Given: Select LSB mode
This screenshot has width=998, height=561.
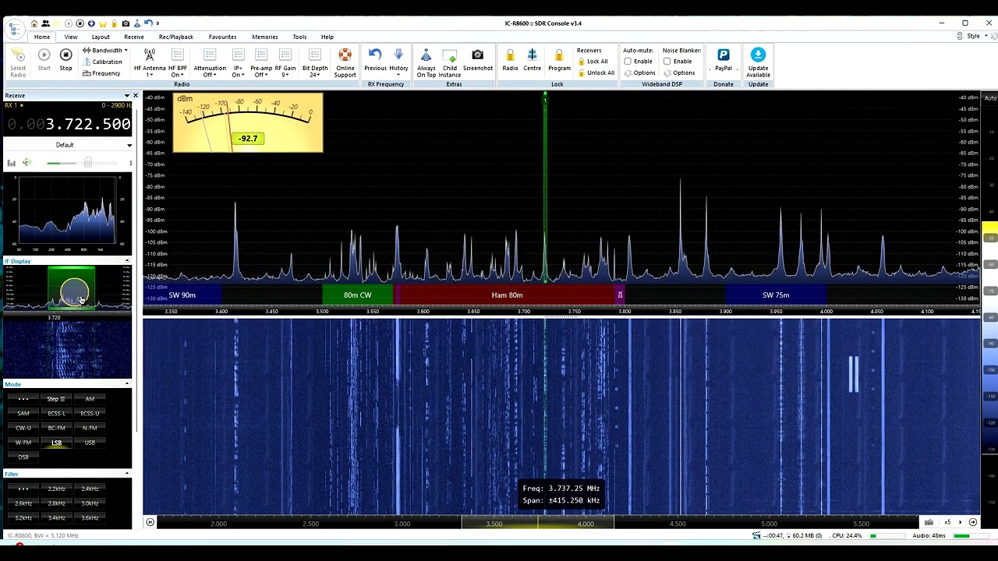Looking at the screenshot, I should point(56,443).
